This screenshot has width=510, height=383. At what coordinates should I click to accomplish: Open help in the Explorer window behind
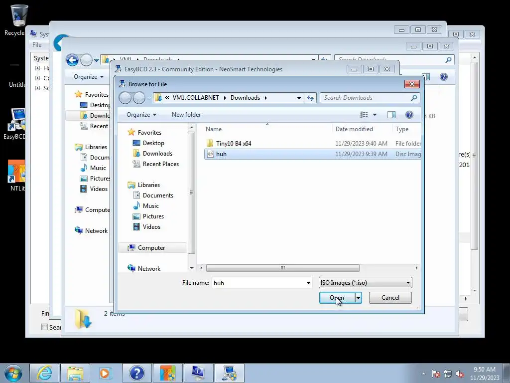pos(444,77)
